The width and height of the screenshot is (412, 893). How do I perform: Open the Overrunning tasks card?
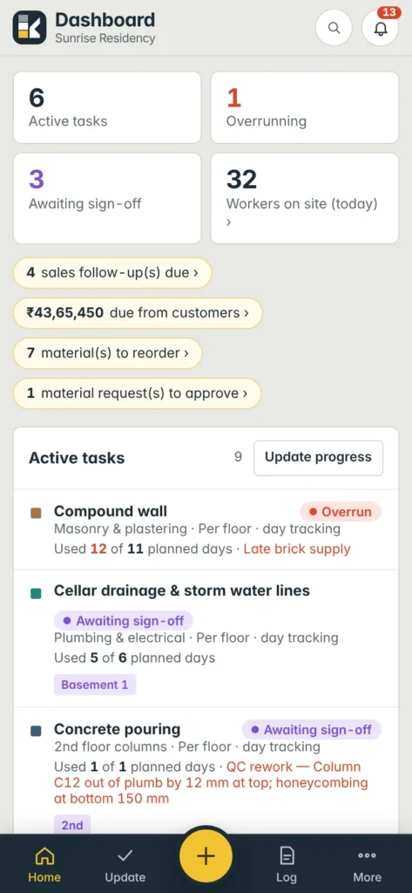(305, 107)
